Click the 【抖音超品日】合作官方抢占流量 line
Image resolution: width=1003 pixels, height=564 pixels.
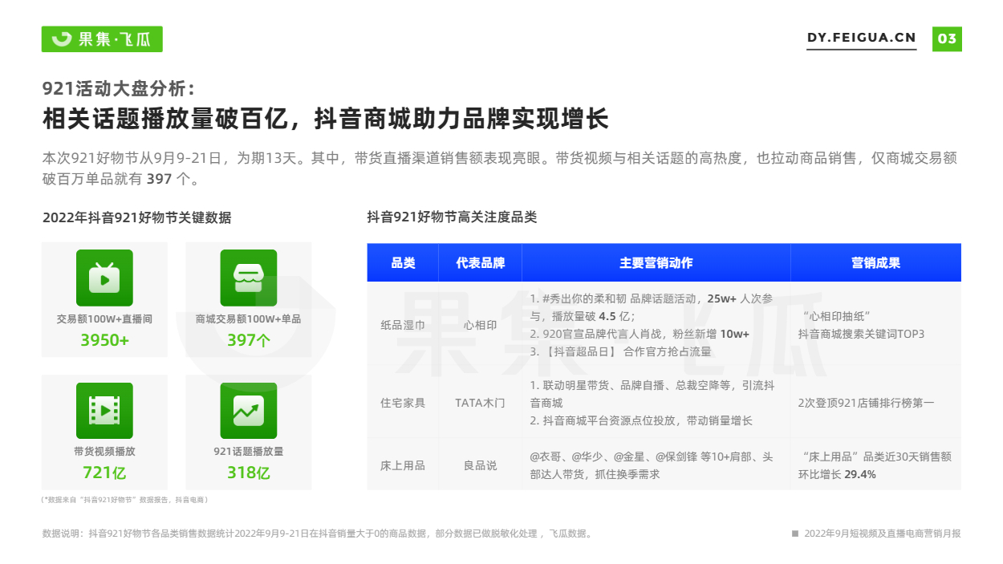(621, 351)
